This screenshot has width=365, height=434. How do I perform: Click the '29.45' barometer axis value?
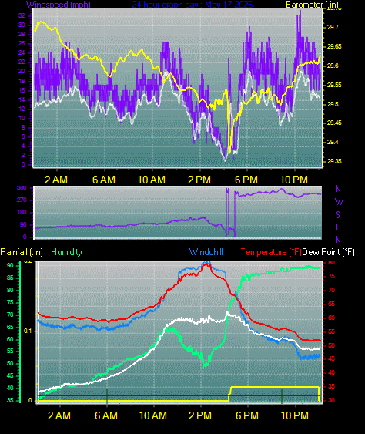coord(334,123)
